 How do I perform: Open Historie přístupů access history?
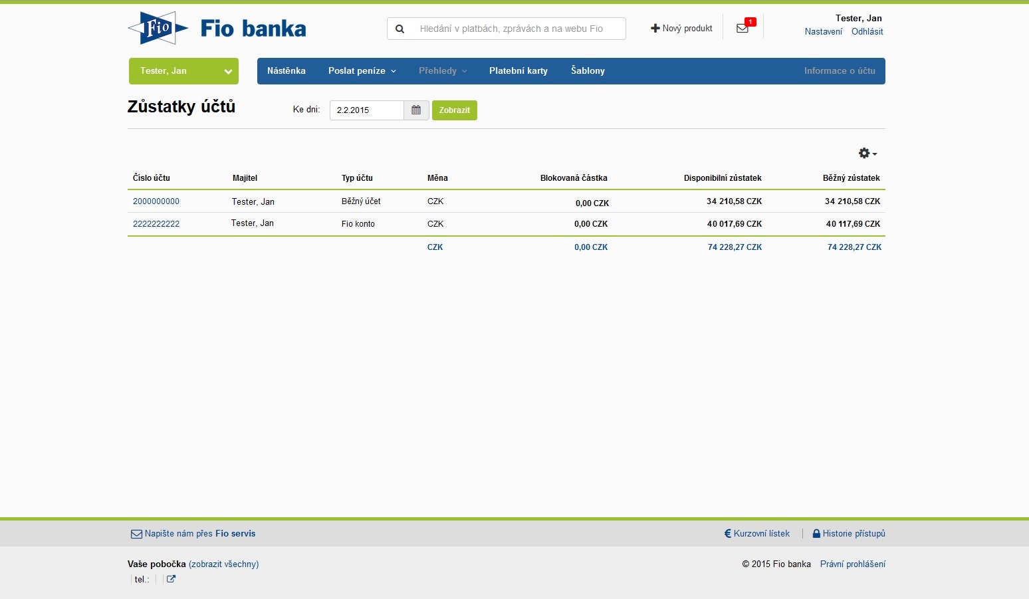point(849,534)
